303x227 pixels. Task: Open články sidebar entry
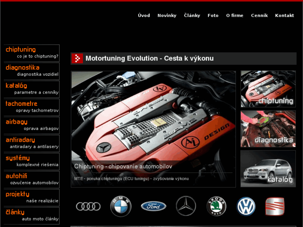pos(15,212)
